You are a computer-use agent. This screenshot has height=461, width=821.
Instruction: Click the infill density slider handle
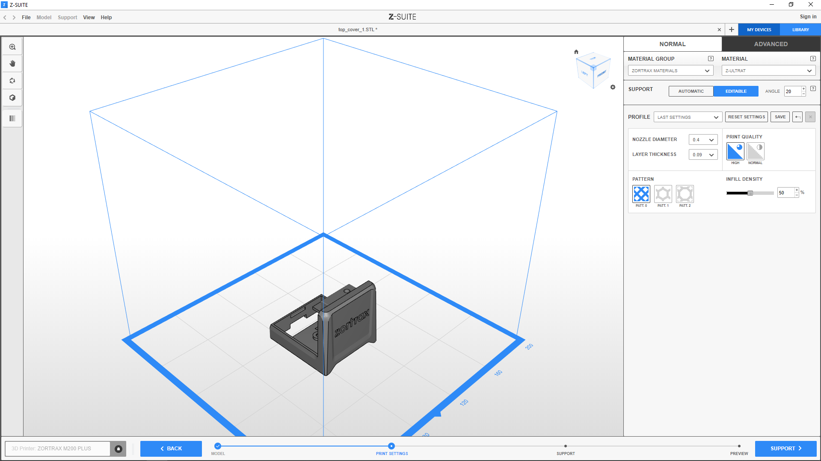tap(750, 193)
